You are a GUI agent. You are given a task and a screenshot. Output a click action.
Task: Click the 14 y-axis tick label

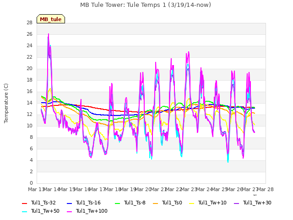point(30,103)
